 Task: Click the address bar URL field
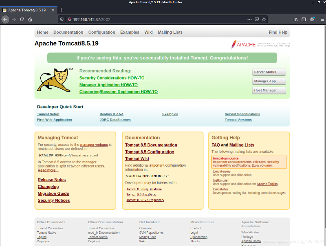pos(158,20)
